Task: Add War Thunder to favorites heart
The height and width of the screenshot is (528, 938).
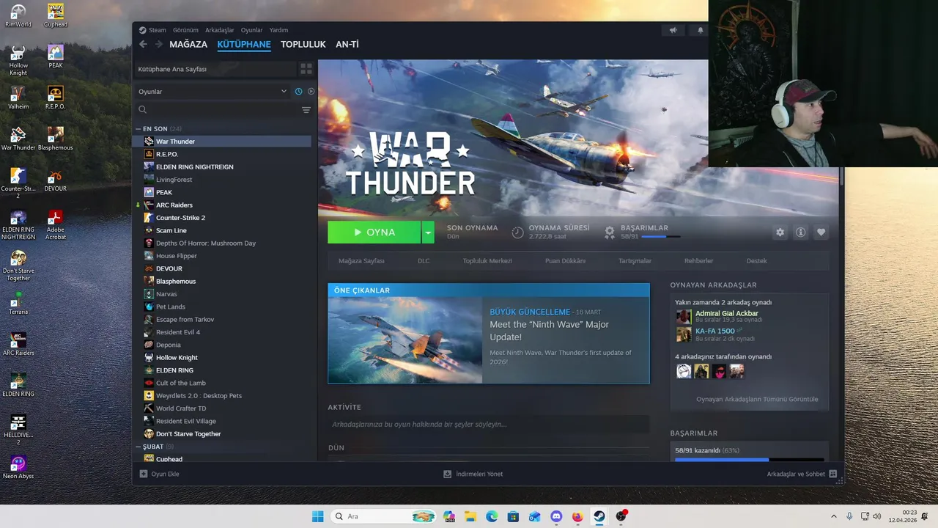Action: tap(821, 232)
